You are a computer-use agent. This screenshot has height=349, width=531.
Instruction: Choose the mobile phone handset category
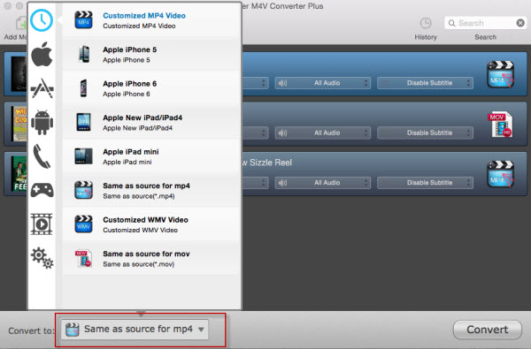(42, 156)
